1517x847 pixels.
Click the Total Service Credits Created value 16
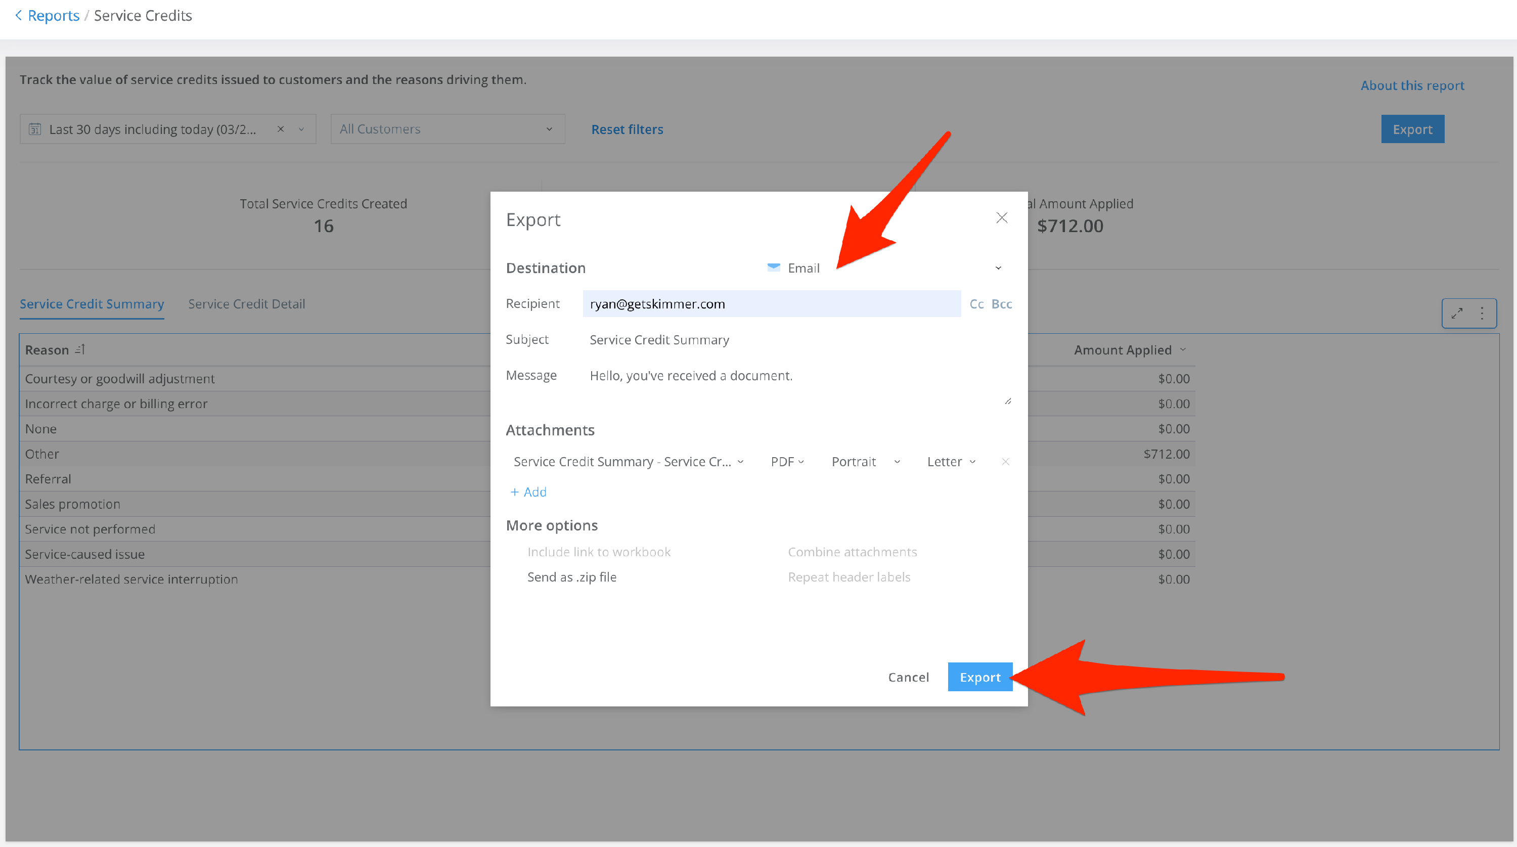coord(323,226)
